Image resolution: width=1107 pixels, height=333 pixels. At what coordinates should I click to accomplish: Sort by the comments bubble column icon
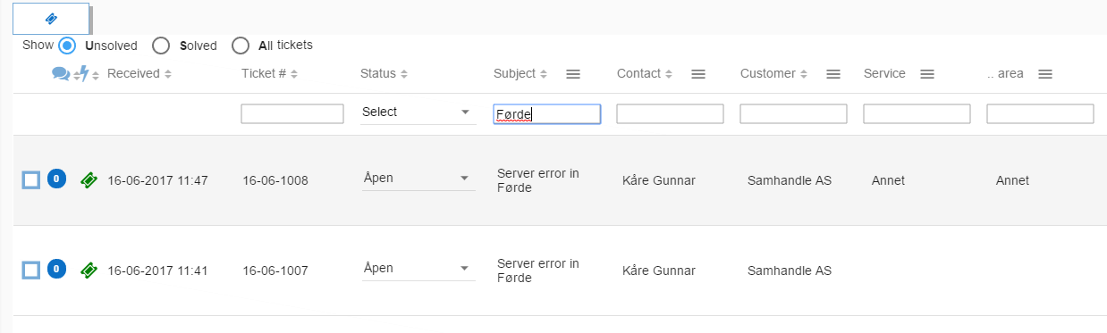point(61,74)
